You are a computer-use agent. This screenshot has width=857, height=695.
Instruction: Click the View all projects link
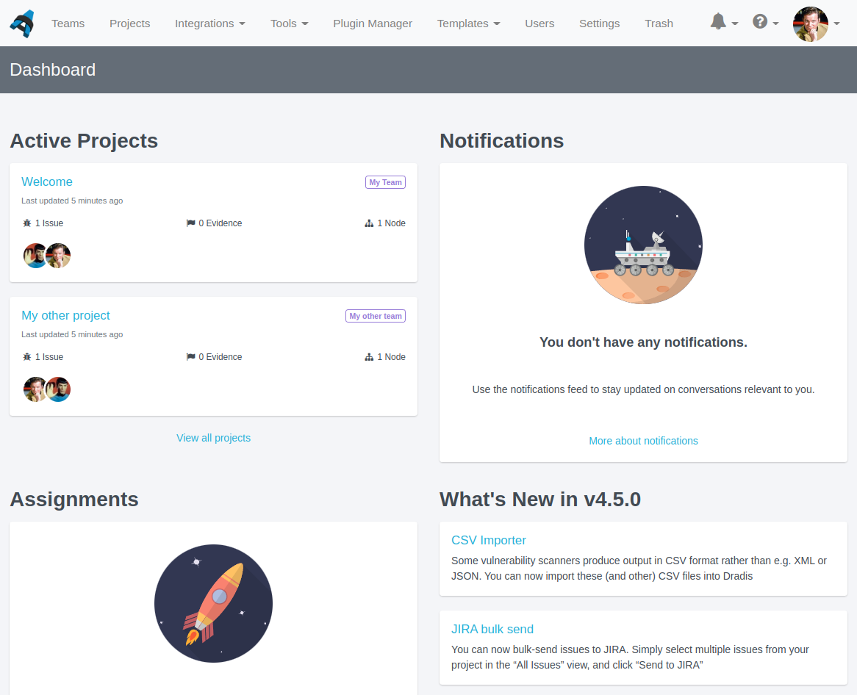[x=213, y=437]
